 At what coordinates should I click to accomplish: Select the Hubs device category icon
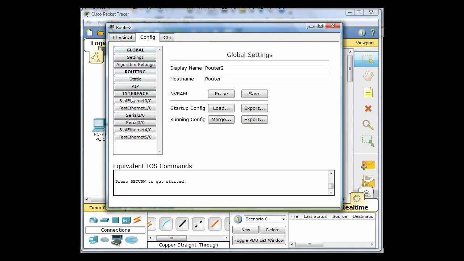115,220
